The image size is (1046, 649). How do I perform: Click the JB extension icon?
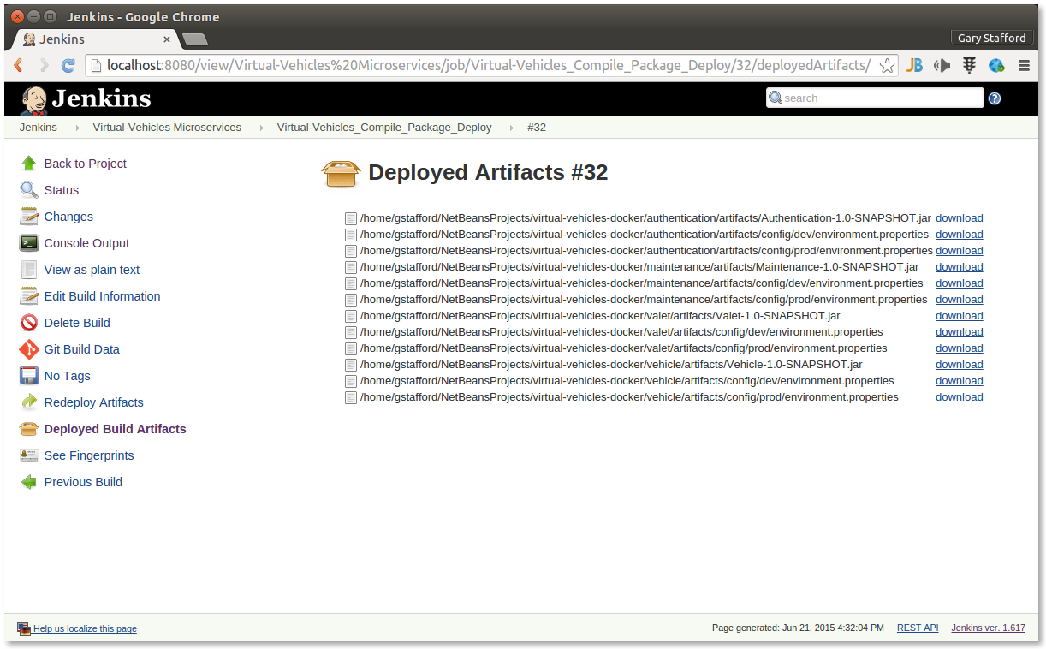[x=914, y=66]
